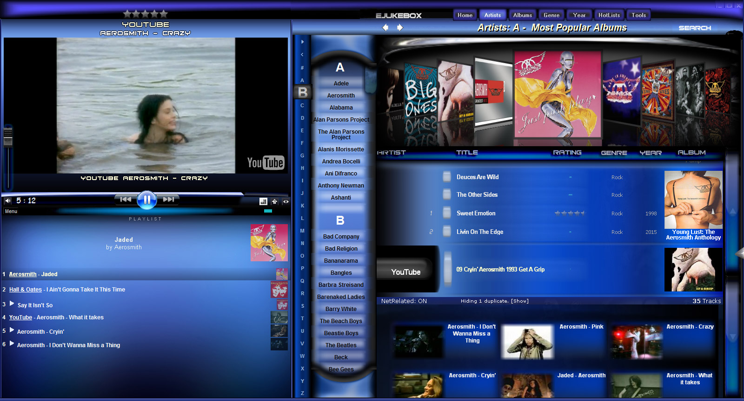Select The Beatles in the artist list

pyautogui.click(x=341, y=345)
